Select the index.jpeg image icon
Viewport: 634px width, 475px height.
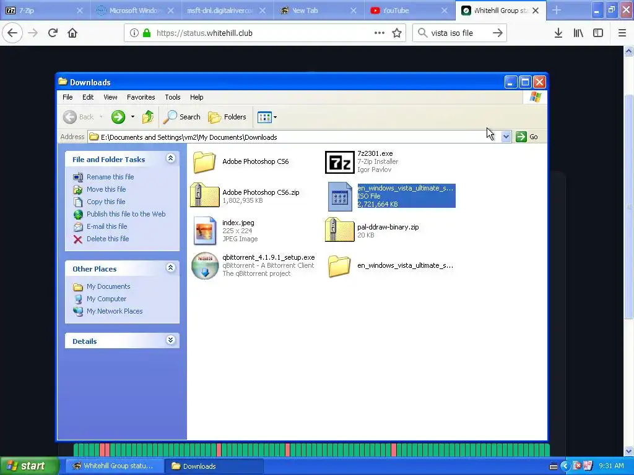click(x=204, y=231)
